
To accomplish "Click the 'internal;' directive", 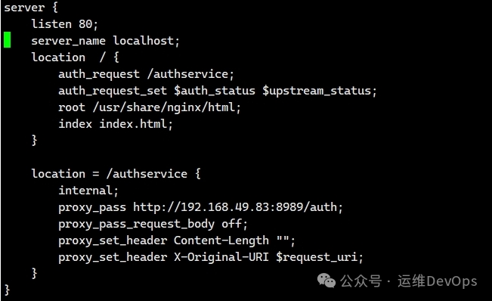I will tap(88, 191).
